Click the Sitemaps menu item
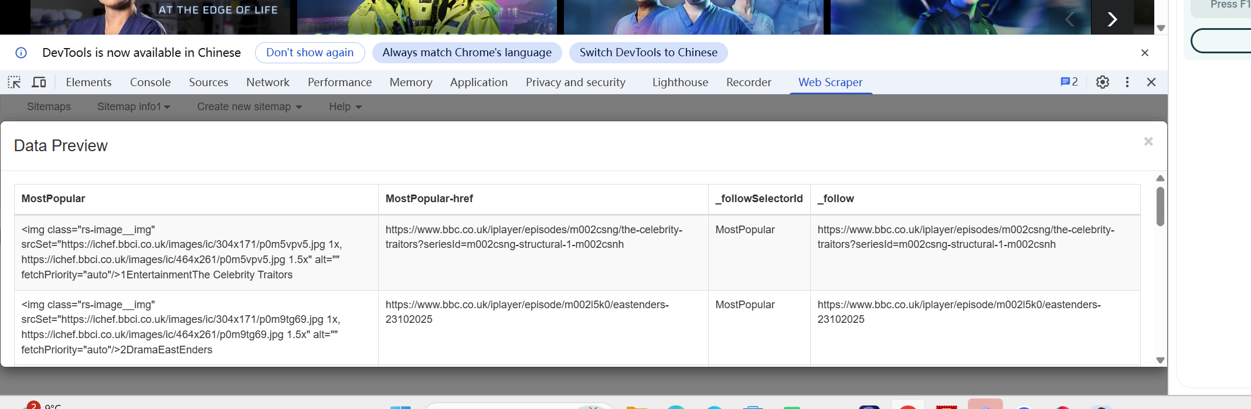Image resolution: width=1251 pixels, height=409 pixels. (49, 107)
